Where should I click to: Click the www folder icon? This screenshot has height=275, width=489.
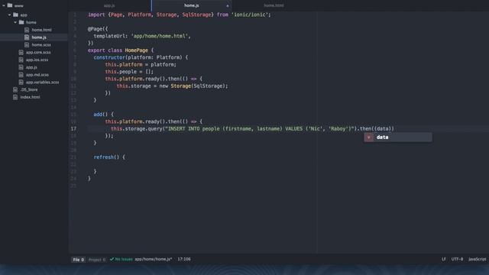point(10,5)
